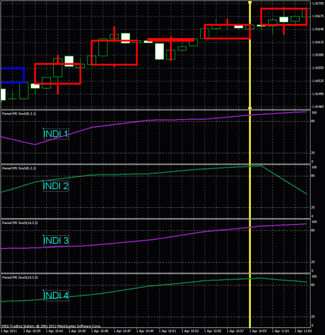Click the 1 Apr 11:03 time label
This screenshot has width=325, height=335.
click(303, 331)
